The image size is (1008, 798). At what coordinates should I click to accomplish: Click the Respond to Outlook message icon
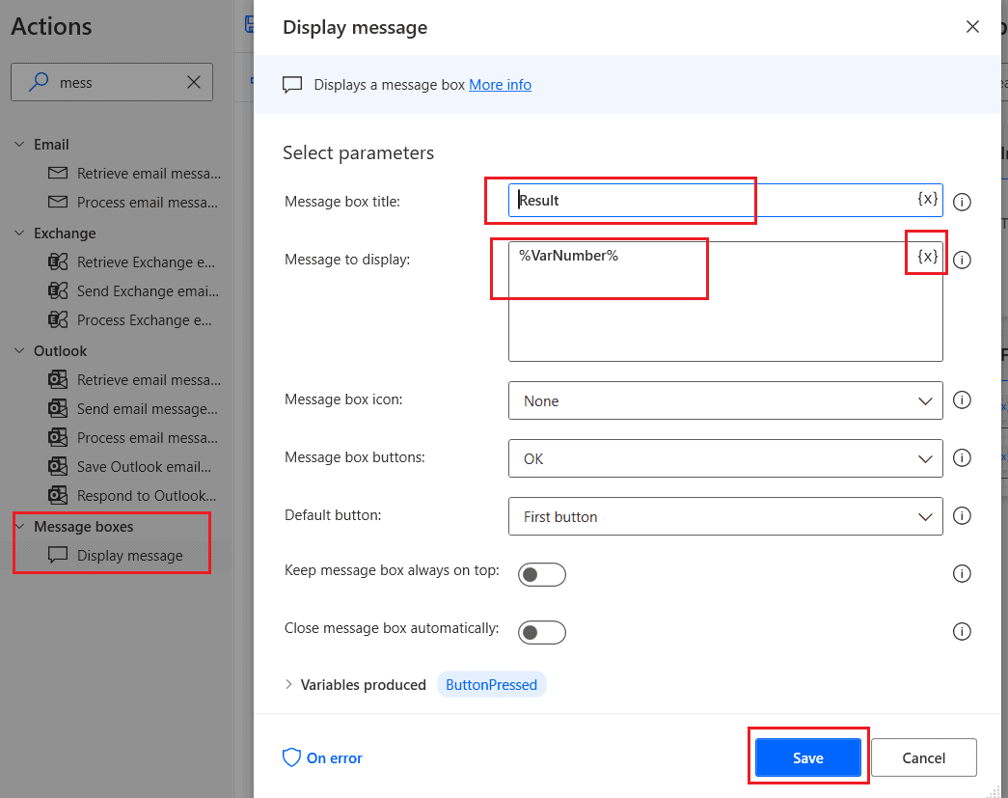59,495
